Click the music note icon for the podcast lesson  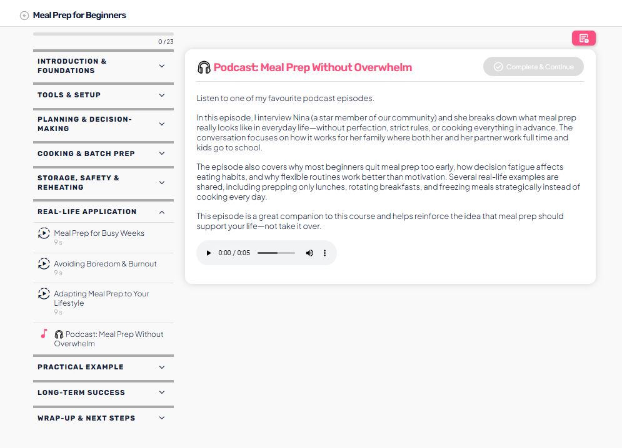click(44, 334)
